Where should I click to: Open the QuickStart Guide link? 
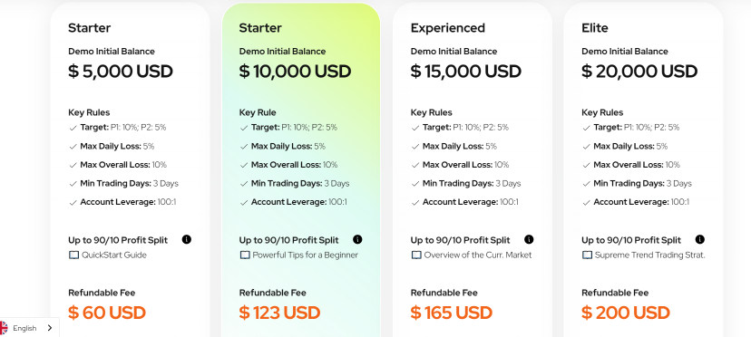click(114, 255)
